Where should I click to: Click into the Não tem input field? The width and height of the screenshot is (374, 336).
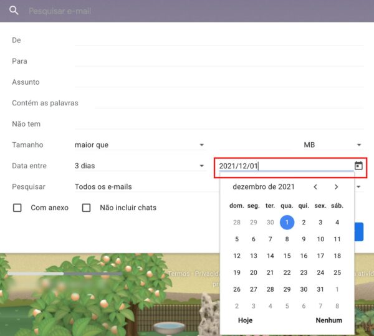click(x=219, y=124)
